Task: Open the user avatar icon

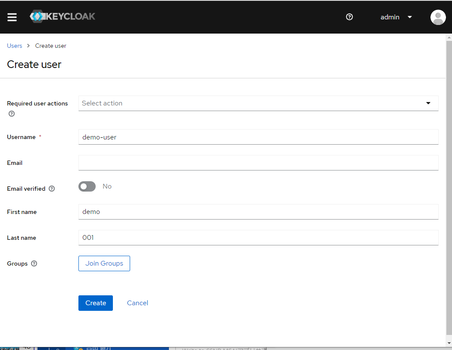Action: tap(438, 17)
